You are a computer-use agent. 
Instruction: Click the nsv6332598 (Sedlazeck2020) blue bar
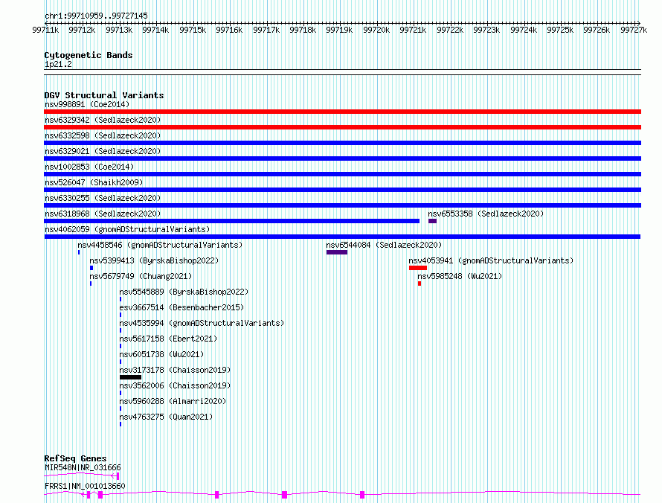tap(342, 143)
